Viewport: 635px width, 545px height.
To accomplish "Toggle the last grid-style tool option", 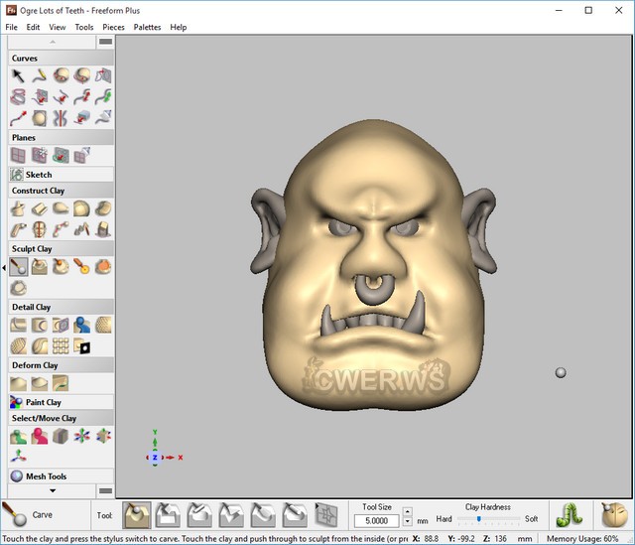I will click(x=325, y=514).
